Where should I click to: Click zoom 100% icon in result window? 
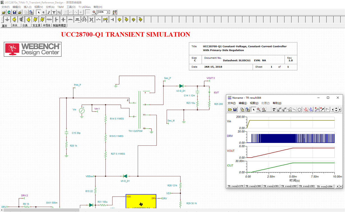click(x=264, y=110)
